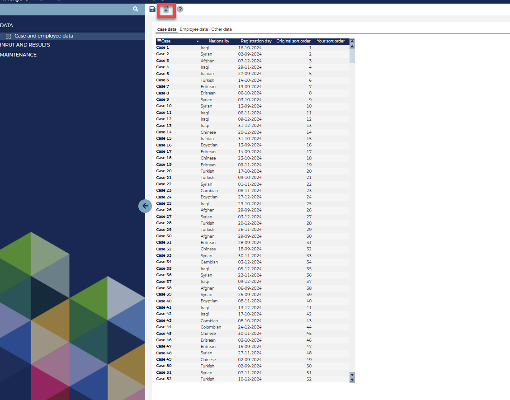Image resolution: width=510 pixels, height=400 pixels.
Task: Click the search magnifier icon in the sidebar
Action: point(136,9)
